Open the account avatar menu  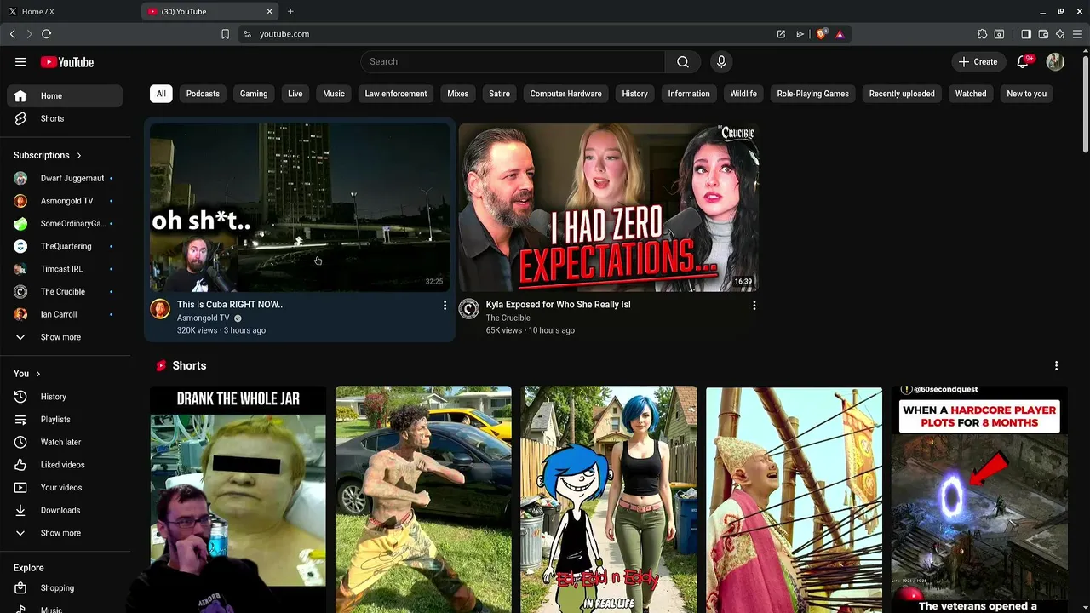(1055, 61)
